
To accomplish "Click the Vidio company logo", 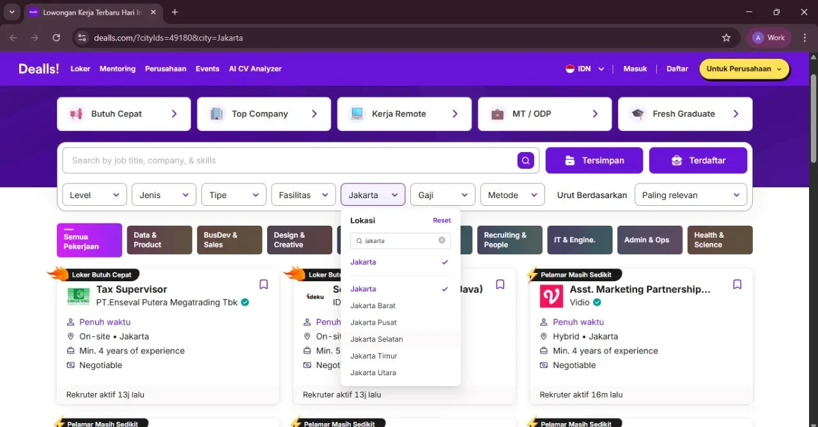I will click(552, 296).
